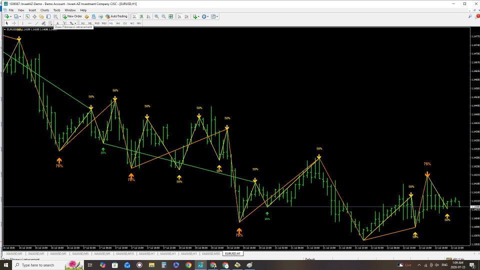Click the search magnifier at toolbar right

470,16
